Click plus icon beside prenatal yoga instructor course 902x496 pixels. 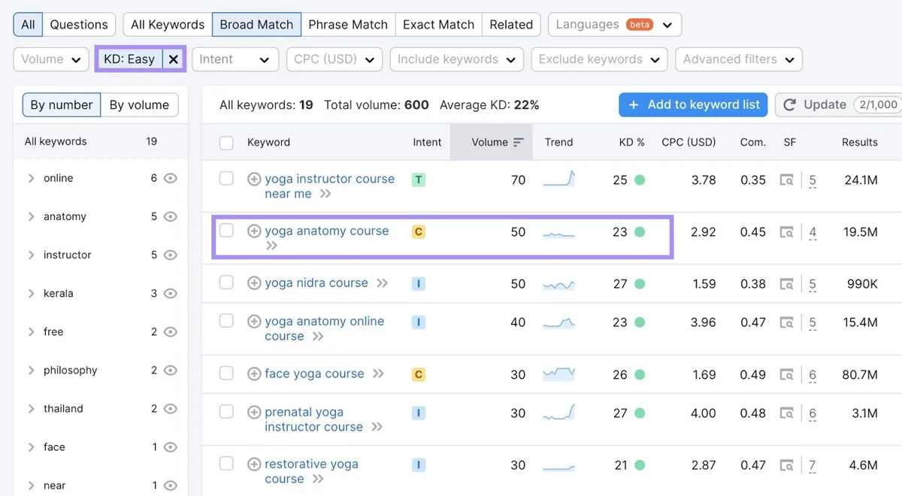coord(254,412)
